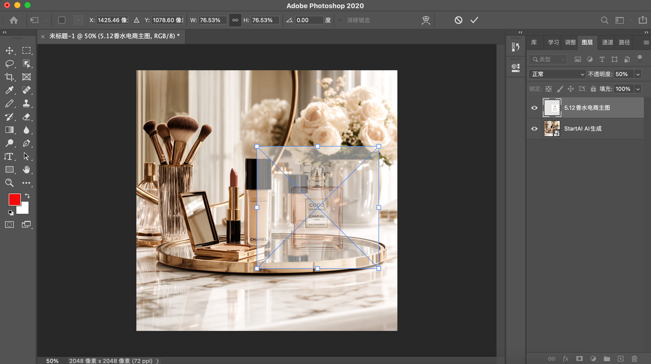Open the 类型 layer filter dropdown

(x=548, y=59)
